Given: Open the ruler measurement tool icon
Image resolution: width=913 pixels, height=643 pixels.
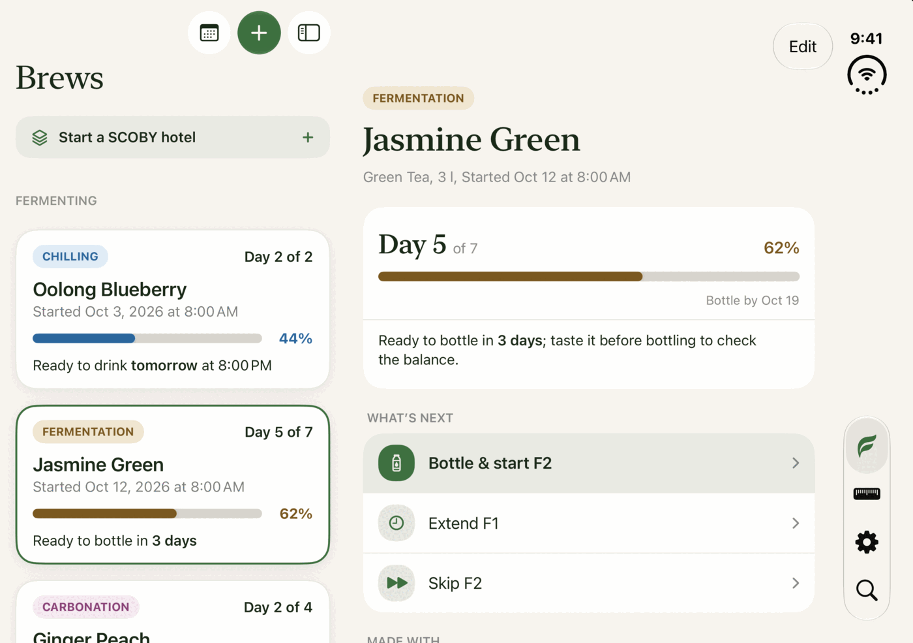Looking at the screenshot, I should 867,494.
